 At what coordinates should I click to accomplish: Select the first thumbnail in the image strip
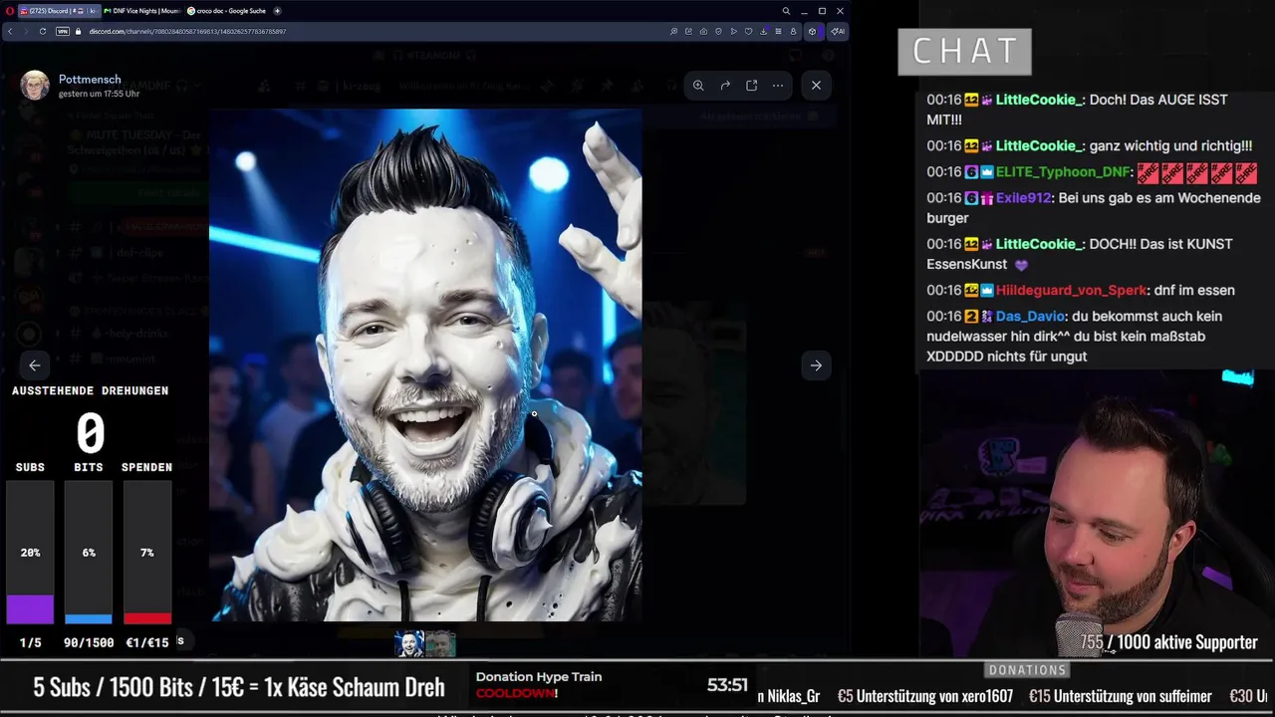pos(409,644)
